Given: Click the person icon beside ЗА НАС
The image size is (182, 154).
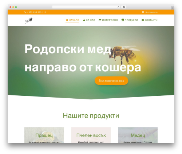Looking at the screenshot, I should 84,20.
